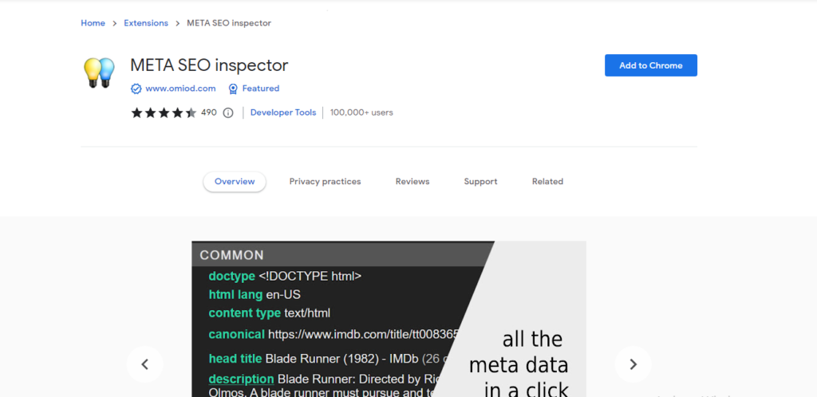Open the Home breadcrumb link

tap(93, 23)
